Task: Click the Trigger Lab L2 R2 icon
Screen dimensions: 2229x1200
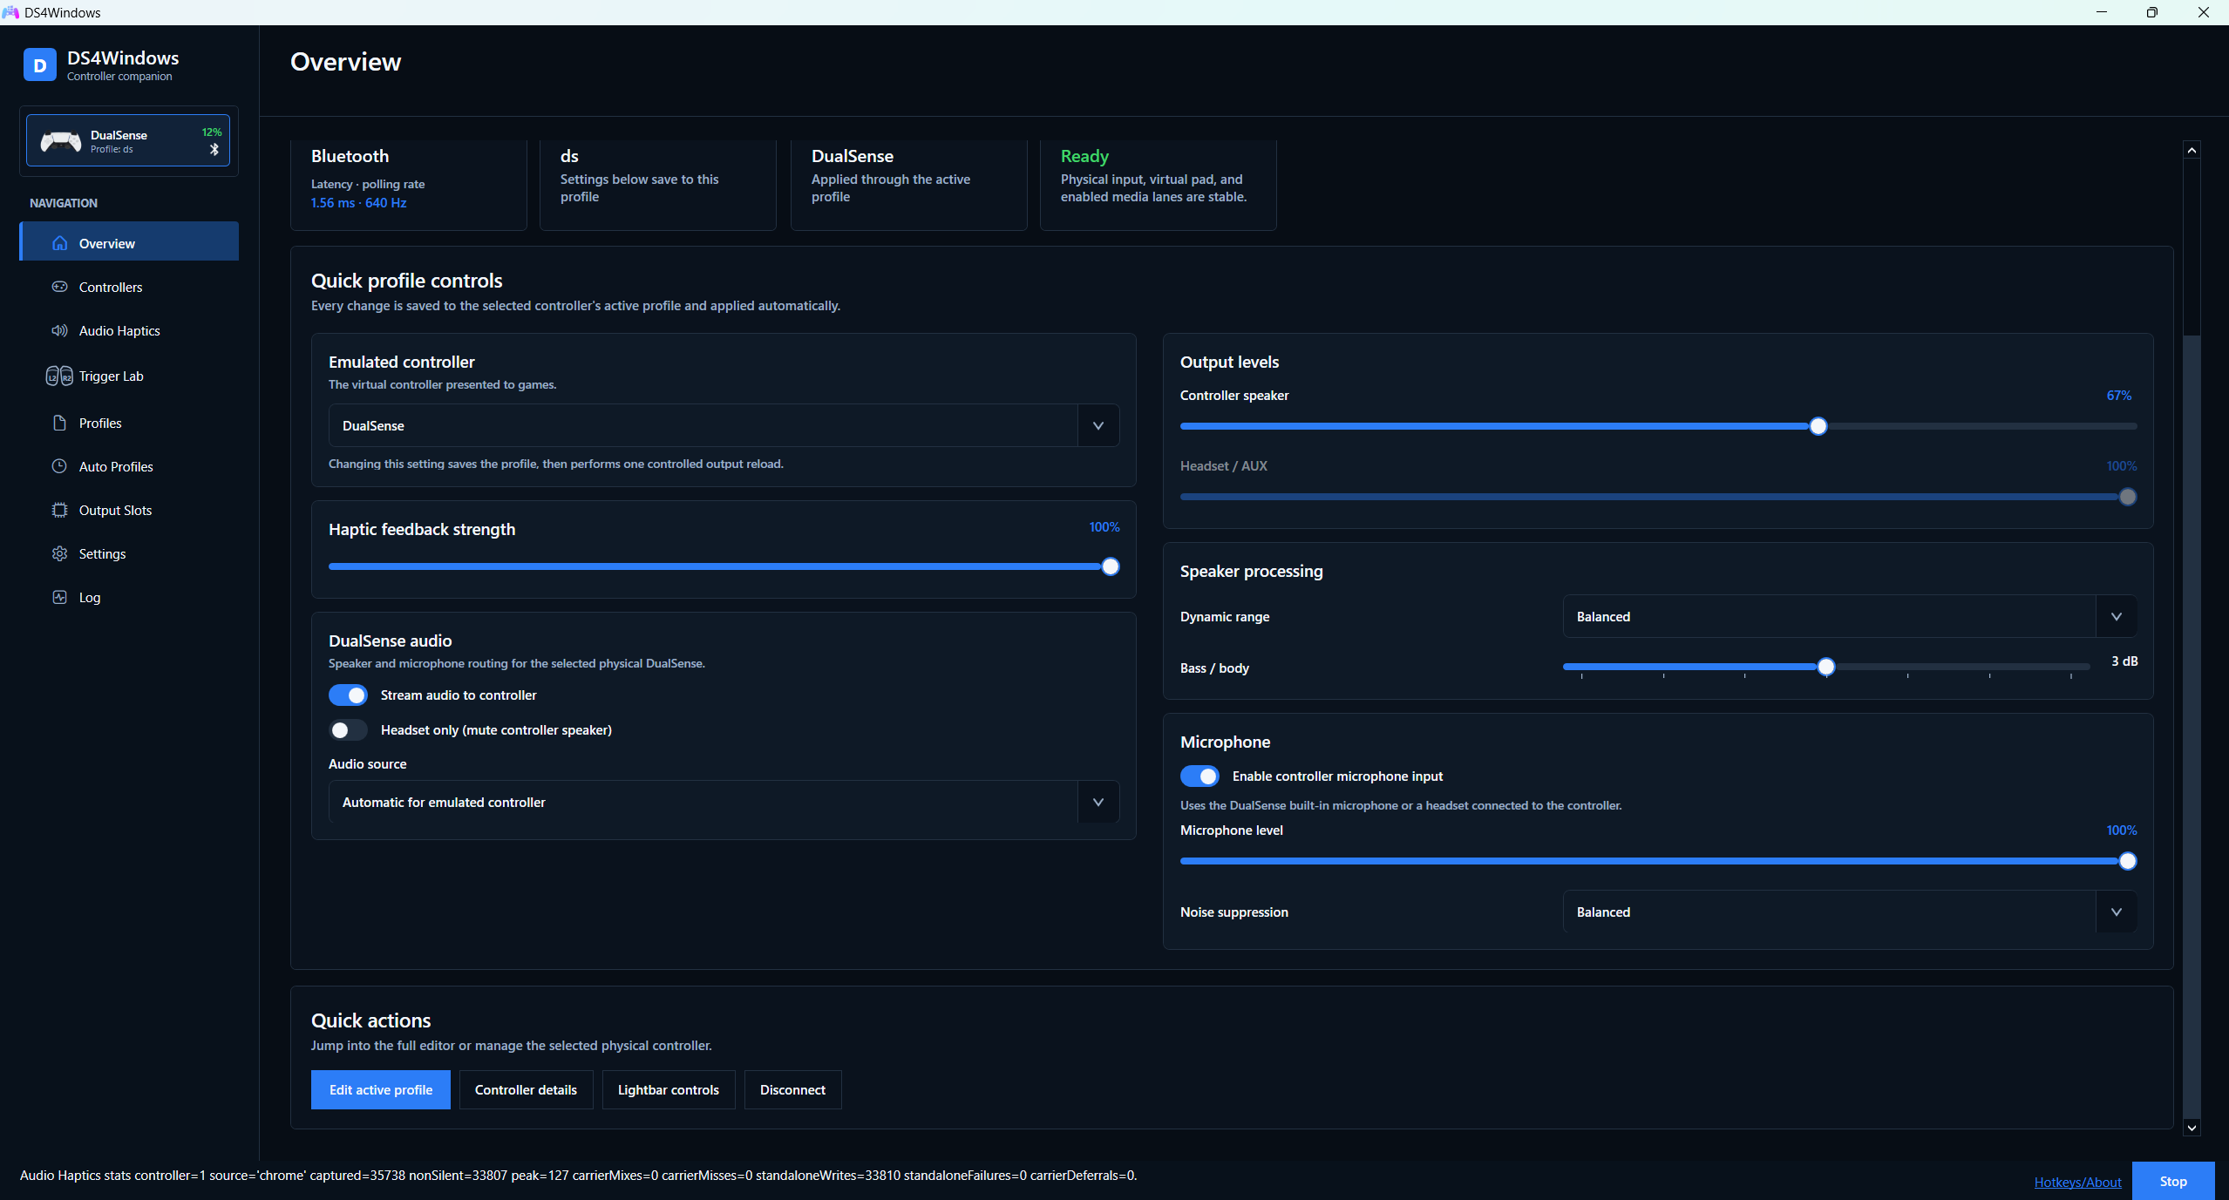Action: pos(59,376)
